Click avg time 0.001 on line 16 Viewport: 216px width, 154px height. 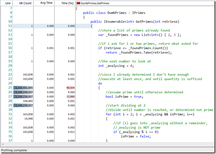click(x=50, y=48)
